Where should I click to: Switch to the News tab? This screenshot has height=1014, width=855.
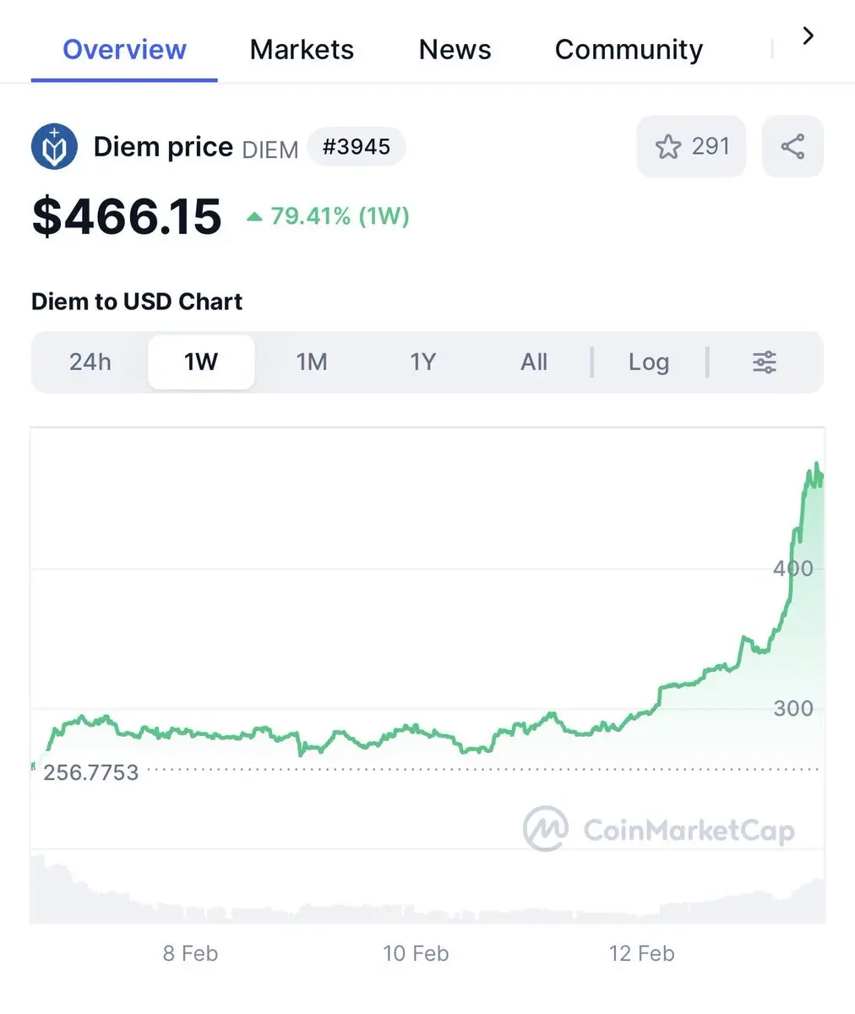455,50
